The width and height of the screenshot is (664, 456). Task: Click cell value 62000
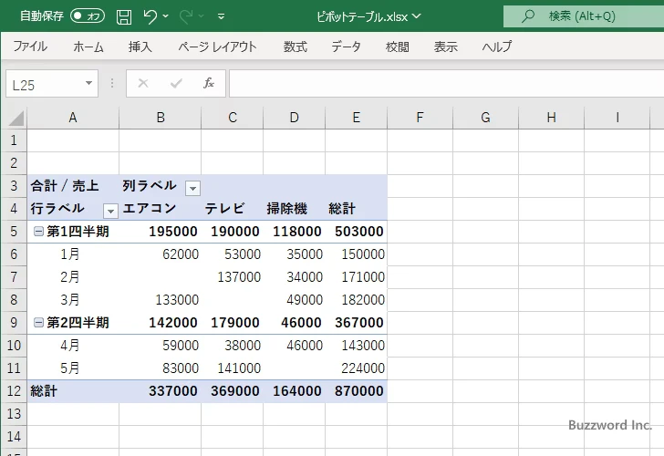point(181,254)
